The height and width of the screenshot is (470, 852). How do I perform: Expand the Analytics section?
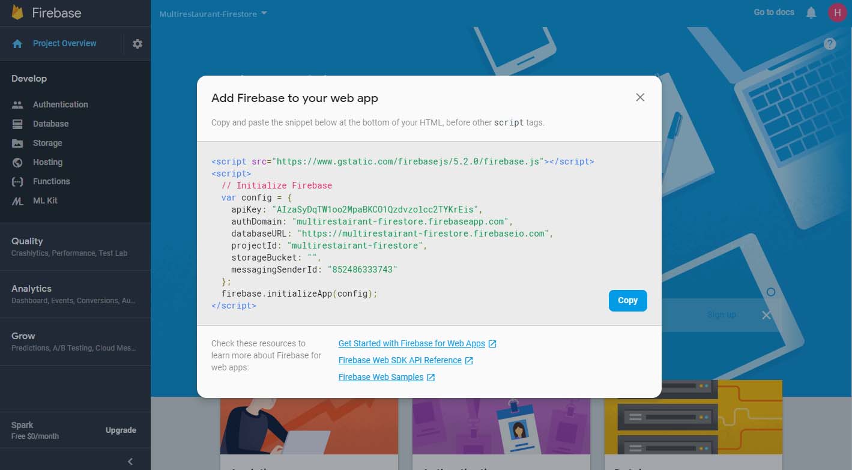tap(75, 294)
